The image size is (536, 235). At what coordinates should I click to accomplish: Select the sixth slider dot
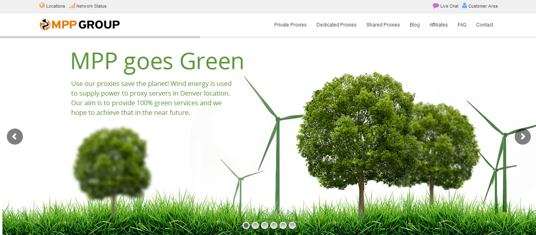[x=292, y=225]
